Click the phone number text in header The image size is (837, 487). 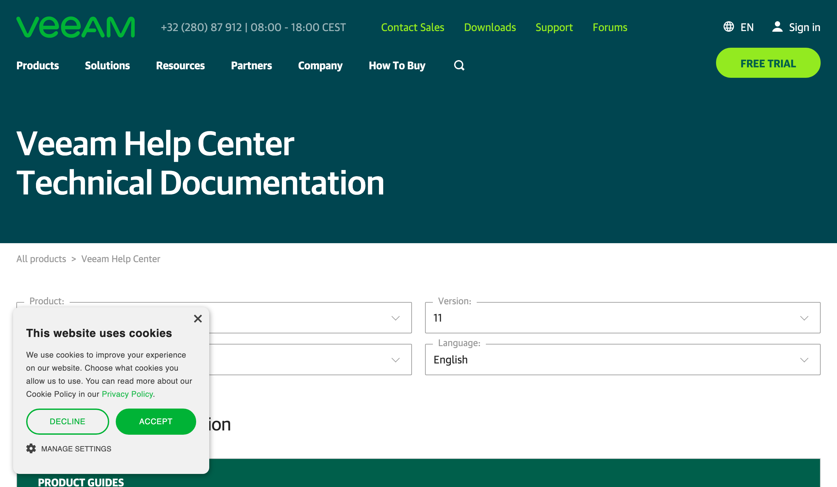click(x=201, y=27)
